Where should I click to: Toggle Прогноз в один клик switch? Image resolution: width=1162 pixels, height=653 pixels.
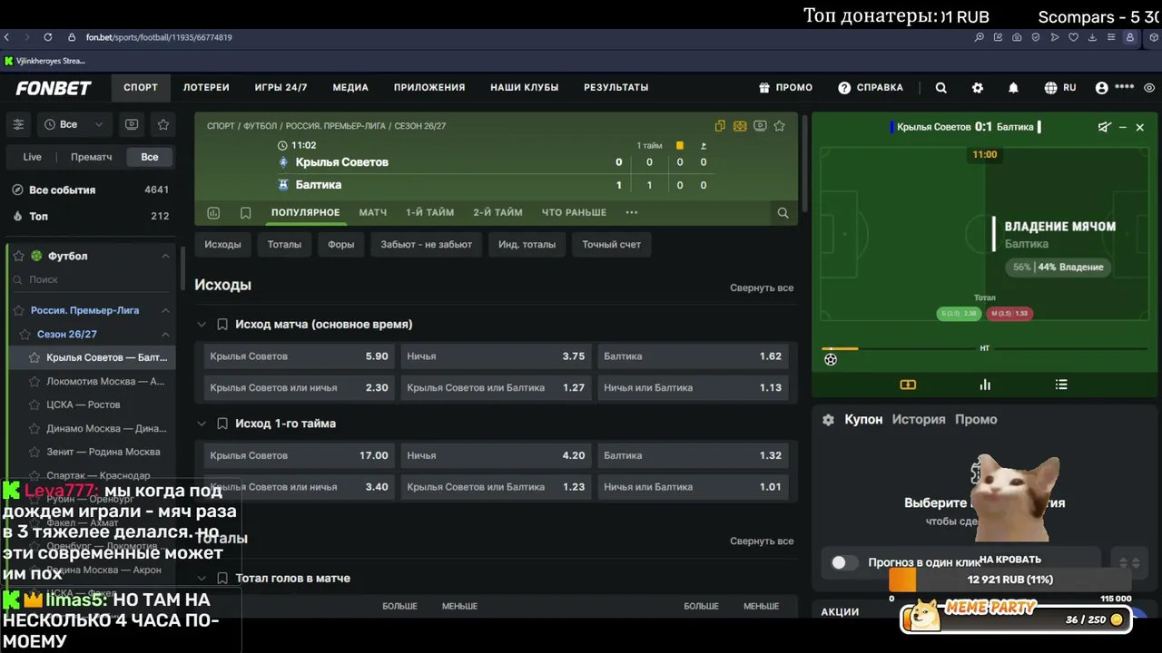(844, 562)
